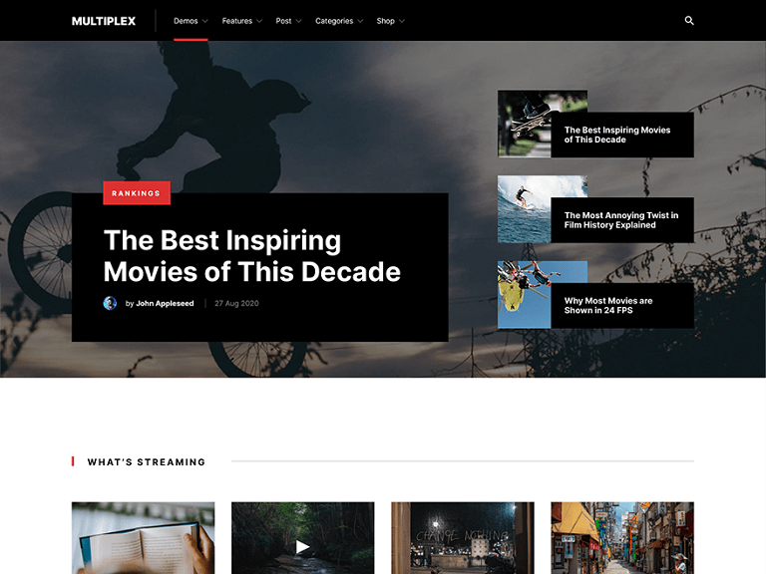766x574 pixels.
Task: Click the MULTIPLEX site logo
Action: (104, 21)
